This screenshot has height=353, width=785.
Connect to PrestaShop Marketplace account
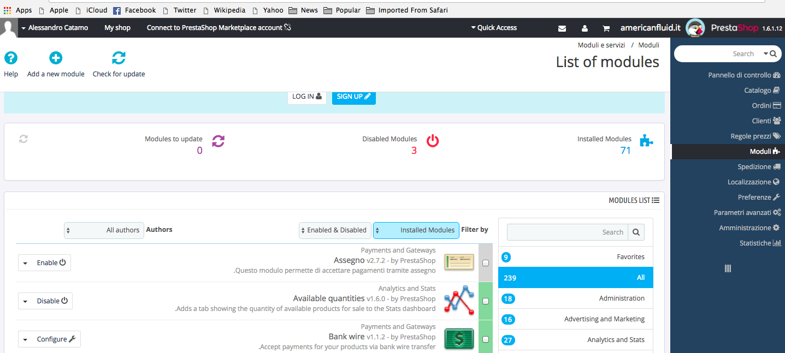pyautogui.click(x=219, y=28)
